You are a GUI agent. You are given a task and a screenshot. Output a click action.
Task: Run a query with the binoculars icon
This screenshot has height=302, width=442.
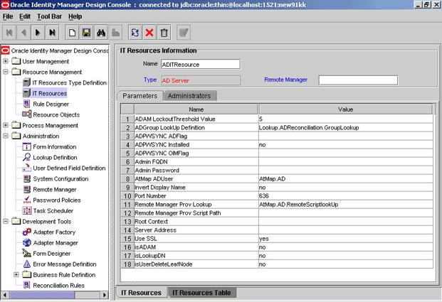click(x=101, y=33)
